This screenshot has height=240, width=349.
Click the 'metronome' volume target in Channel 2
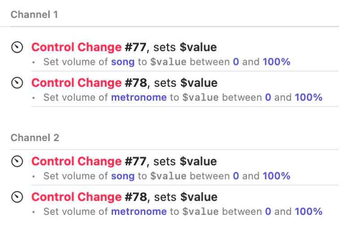pos(139,211)
